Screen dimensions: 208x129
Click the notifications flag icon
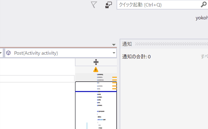coord(94,5)
